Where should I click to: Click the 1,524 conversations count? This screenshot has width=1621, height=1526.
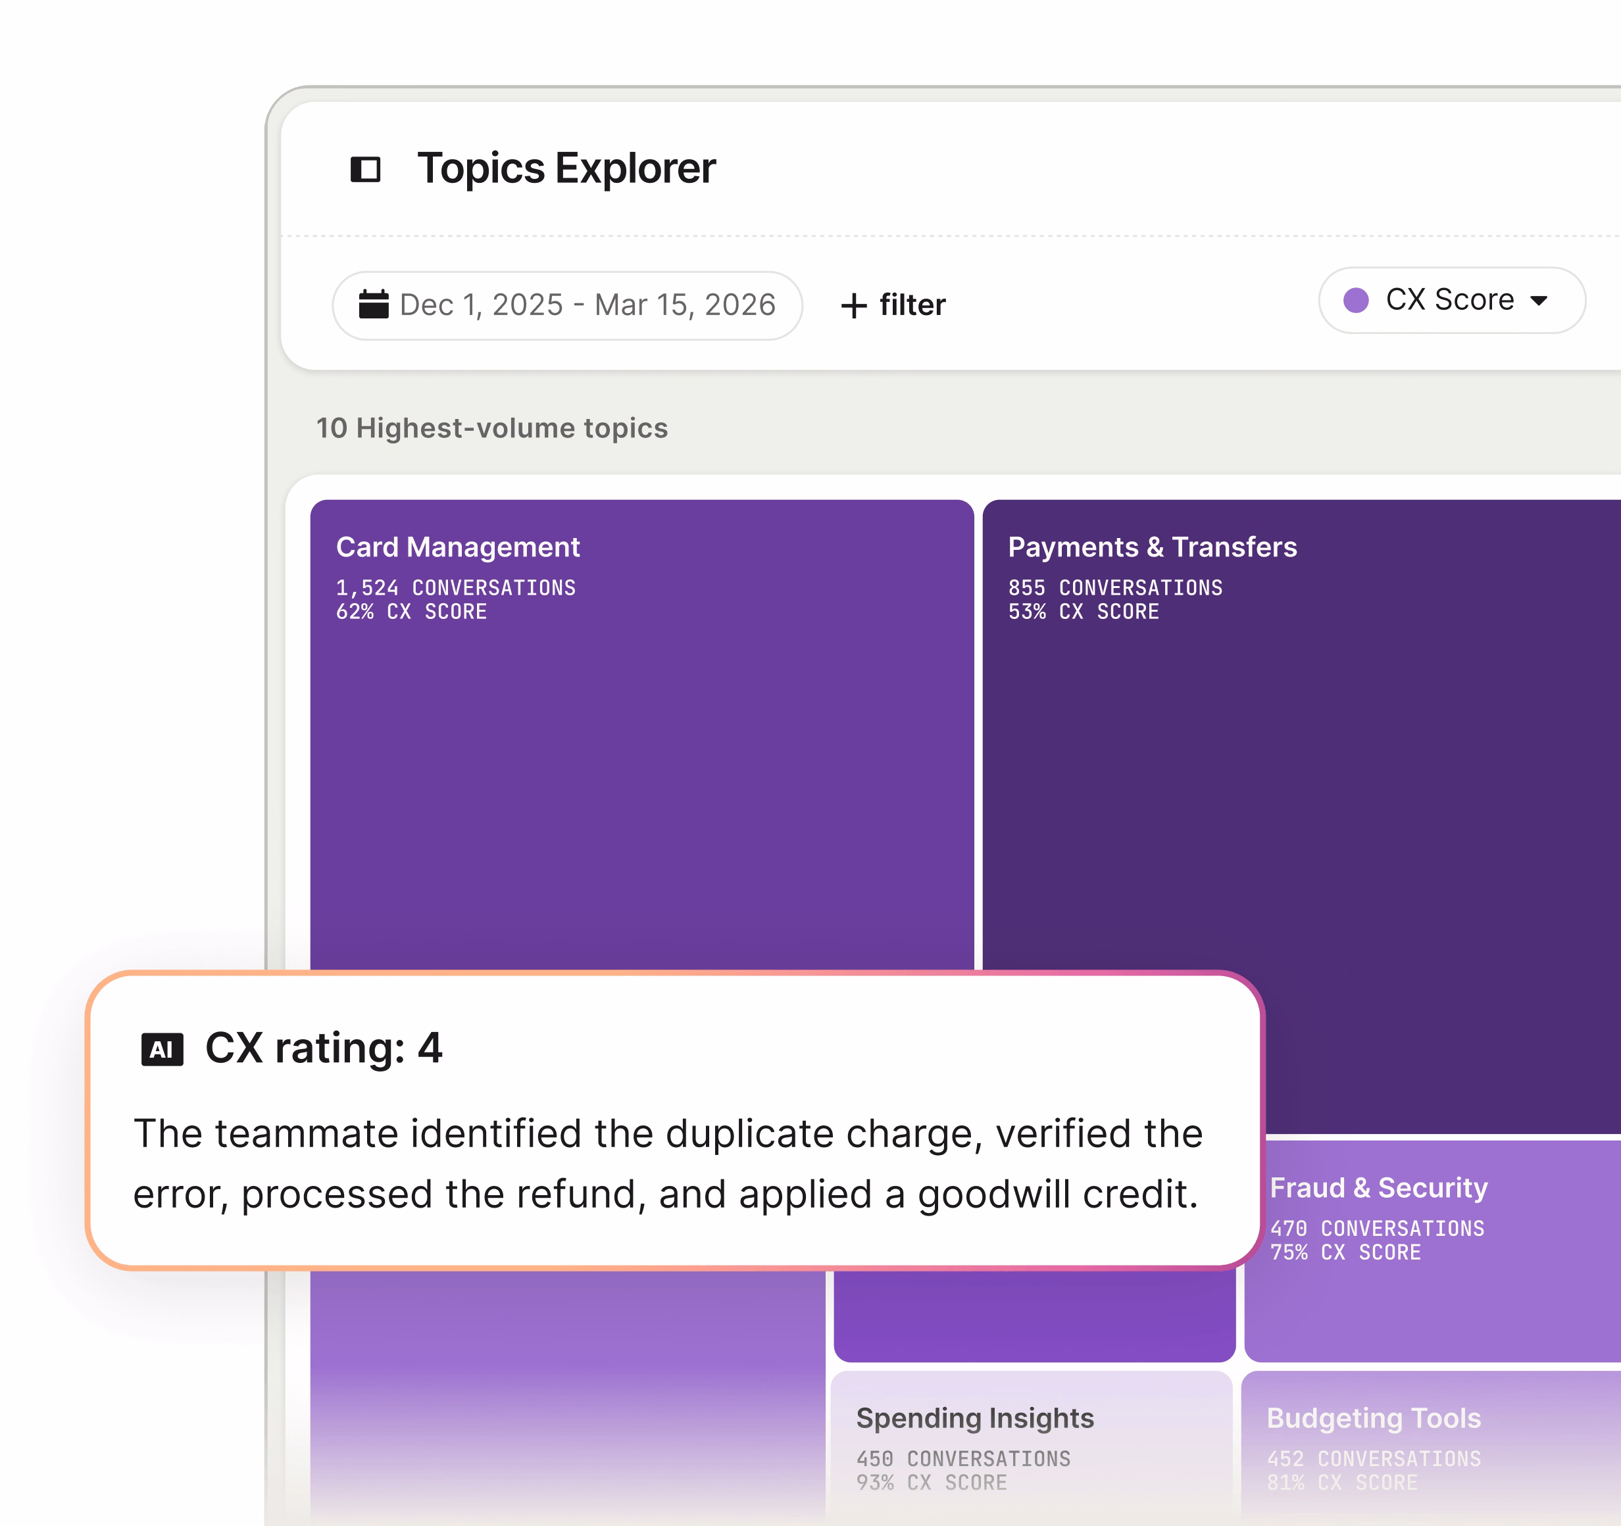[455, 588]
